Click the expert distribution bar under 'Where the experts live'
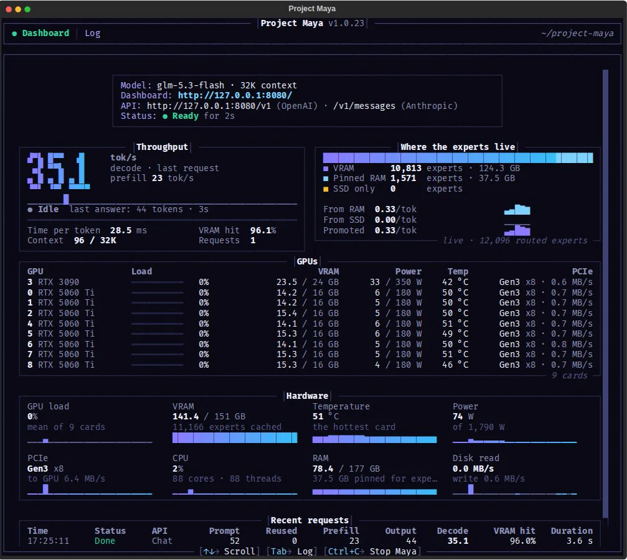 [x=458, y=157]
